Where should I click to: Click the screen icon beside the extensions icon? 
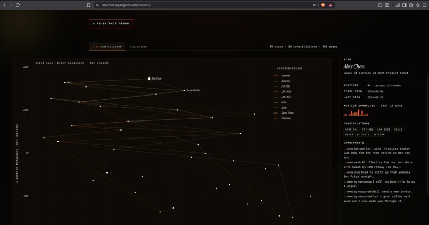click(387, 5)
